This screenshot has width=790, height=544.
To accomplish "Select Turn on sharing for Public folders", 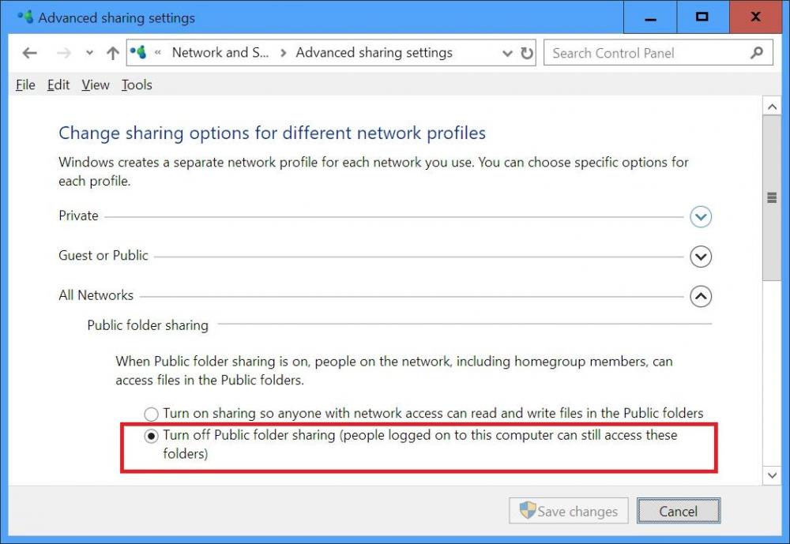I will pyautogui.click(x=151, y=414).
